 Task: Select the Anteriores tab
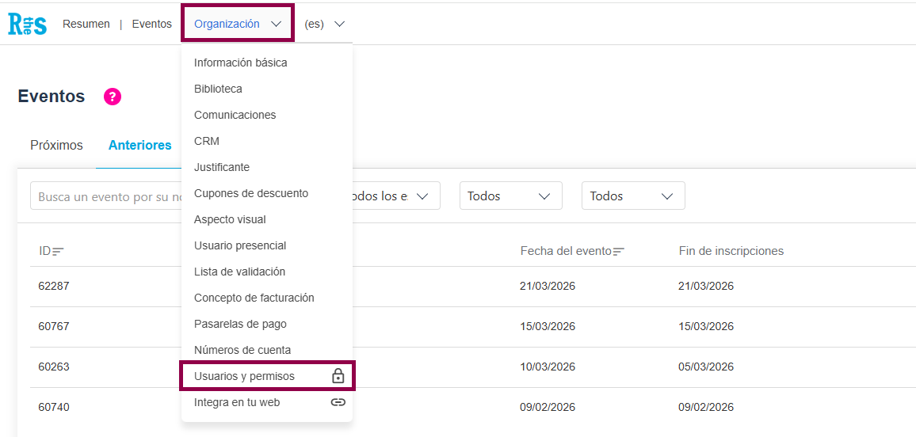140,145
